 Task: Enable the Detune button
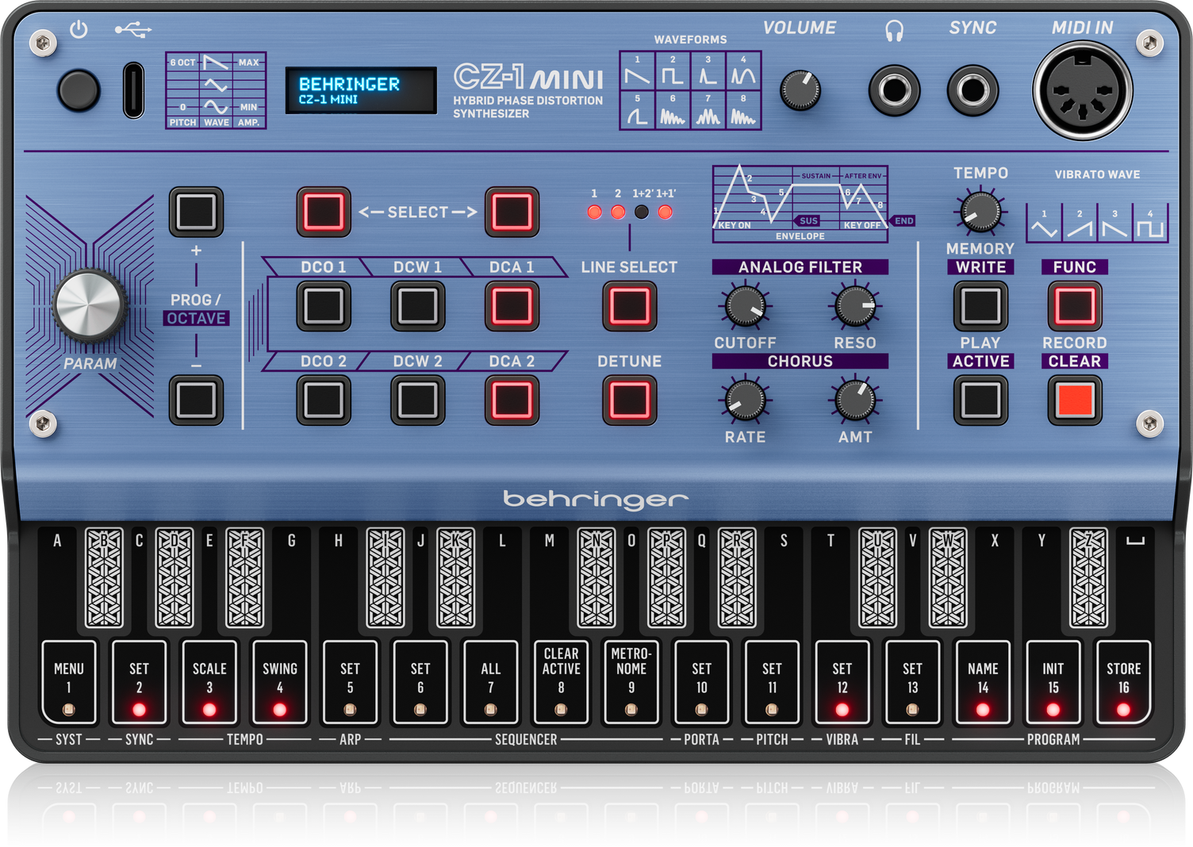click(629, 400)
